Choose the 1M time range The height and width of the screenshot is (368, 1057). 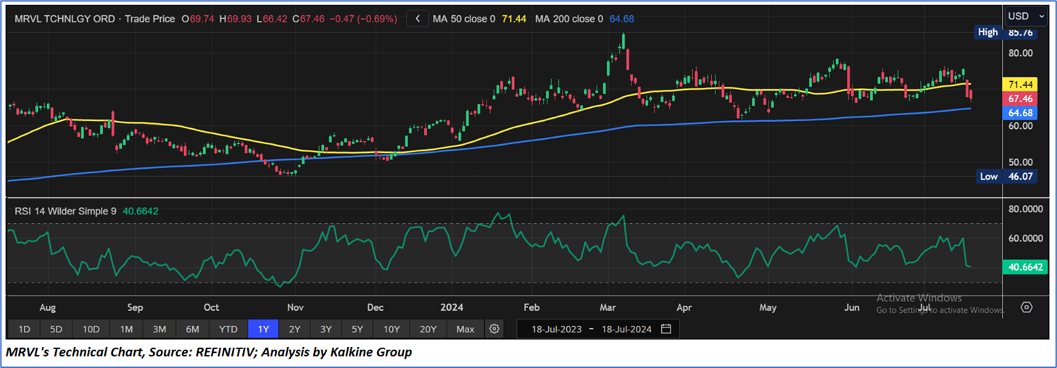pos(126,329)
